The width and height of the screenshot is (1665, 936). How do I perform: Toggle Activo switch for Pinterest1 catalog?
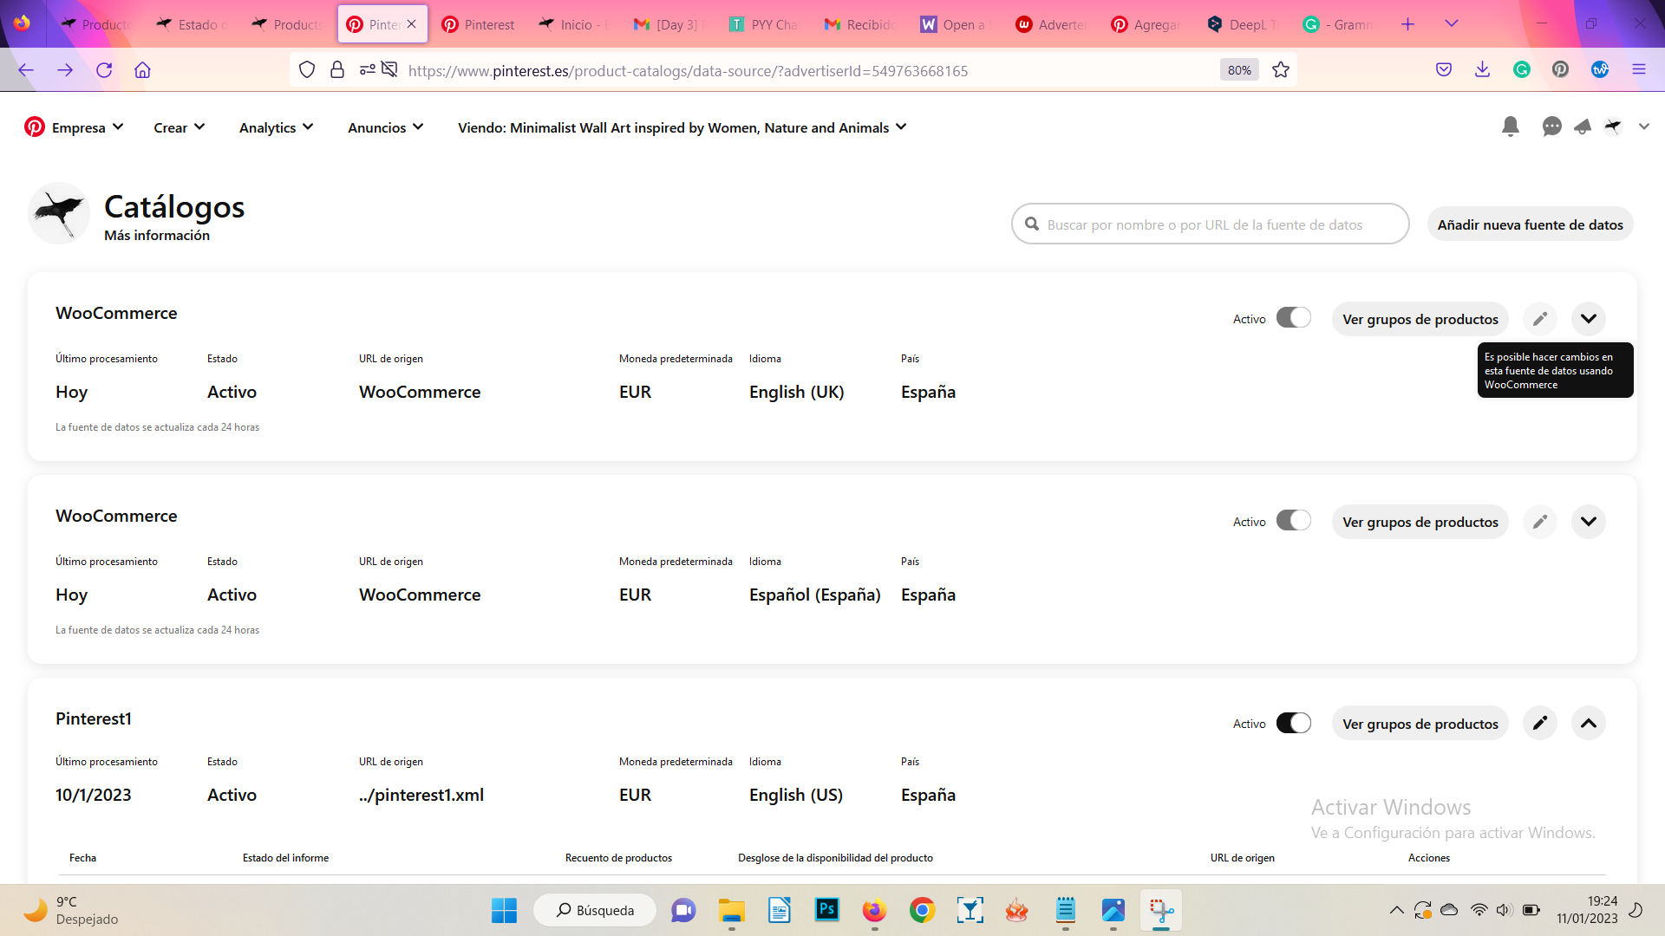click(x=1293, y=723)
